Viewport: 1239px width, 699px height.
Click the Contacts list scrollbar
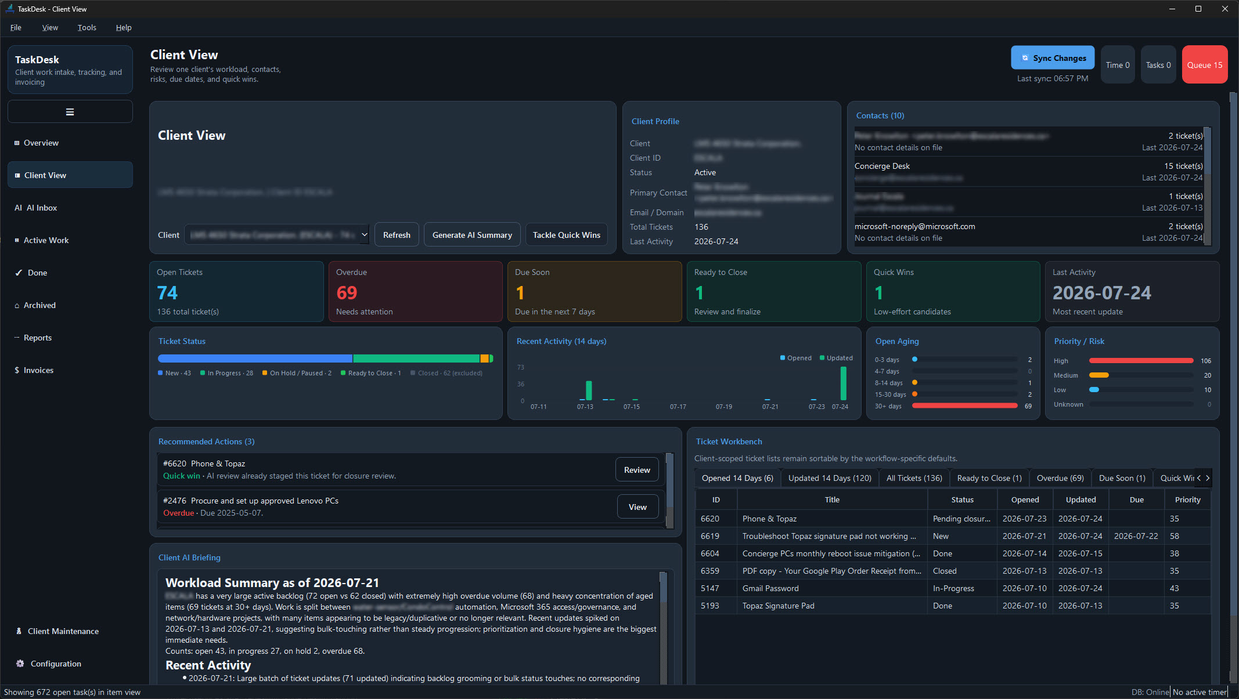pyautogui.click(x=1208, y=186)
